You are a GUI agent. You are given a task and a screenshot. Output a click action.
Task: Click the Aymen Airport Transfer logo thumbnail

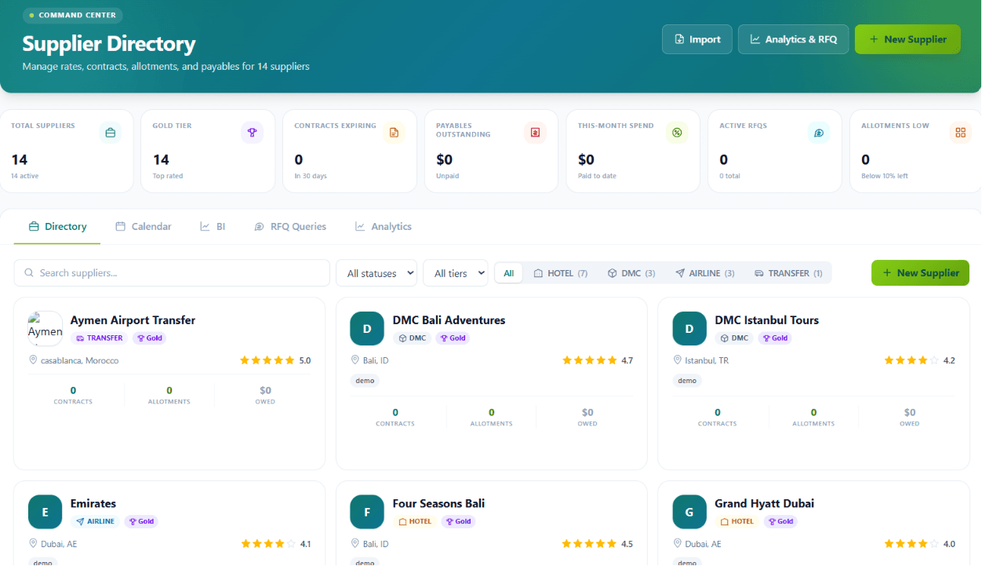point(45,329)
